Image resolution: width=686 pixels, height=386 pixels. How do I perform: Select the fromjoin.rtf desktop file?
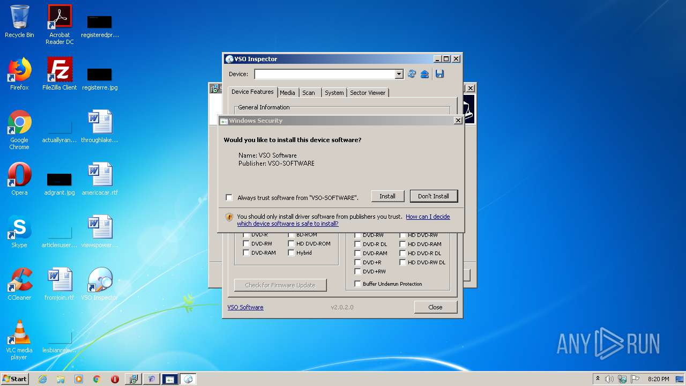tap(59, 284)
